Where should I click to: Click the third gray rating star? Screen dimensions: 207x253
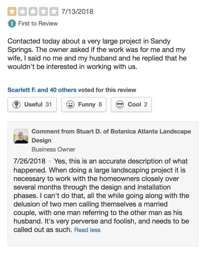(33, 12)
